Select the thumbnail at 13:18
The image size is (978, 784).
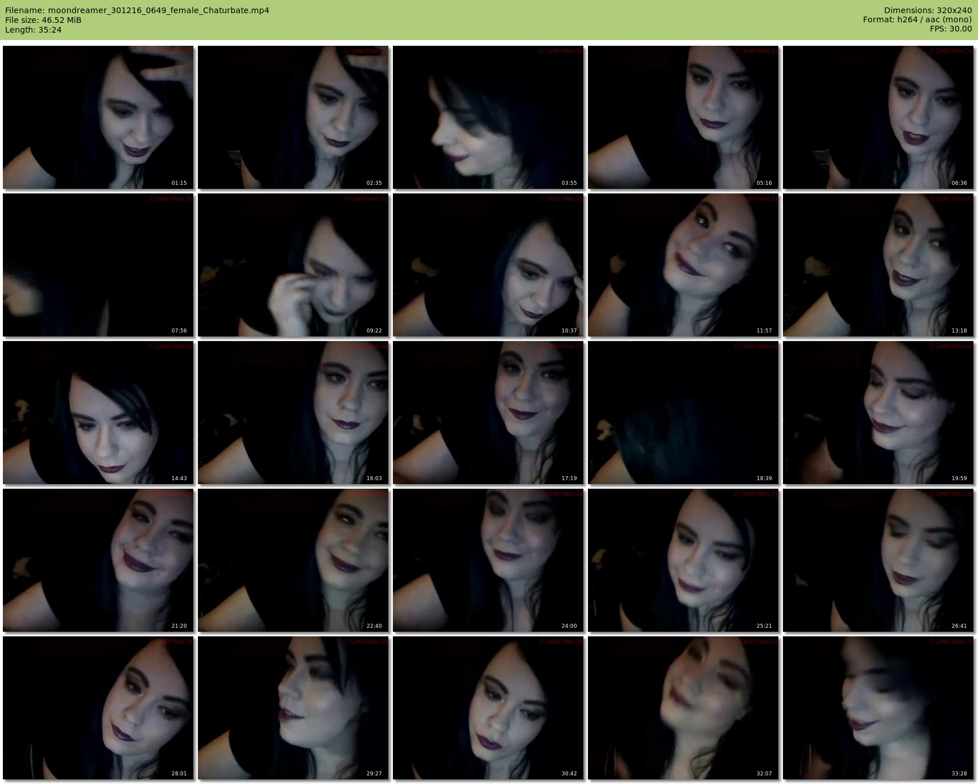(878, 265)
